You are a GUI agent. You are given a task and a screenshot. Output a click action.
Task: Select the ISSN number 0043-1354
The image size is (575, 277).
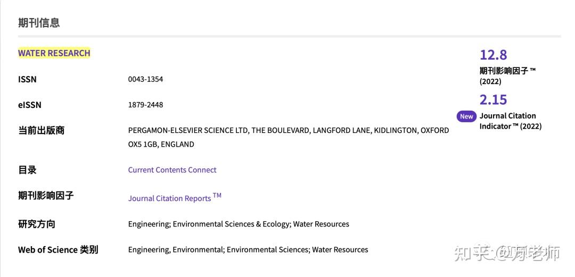pyautogui.click(x=145, y=79)
